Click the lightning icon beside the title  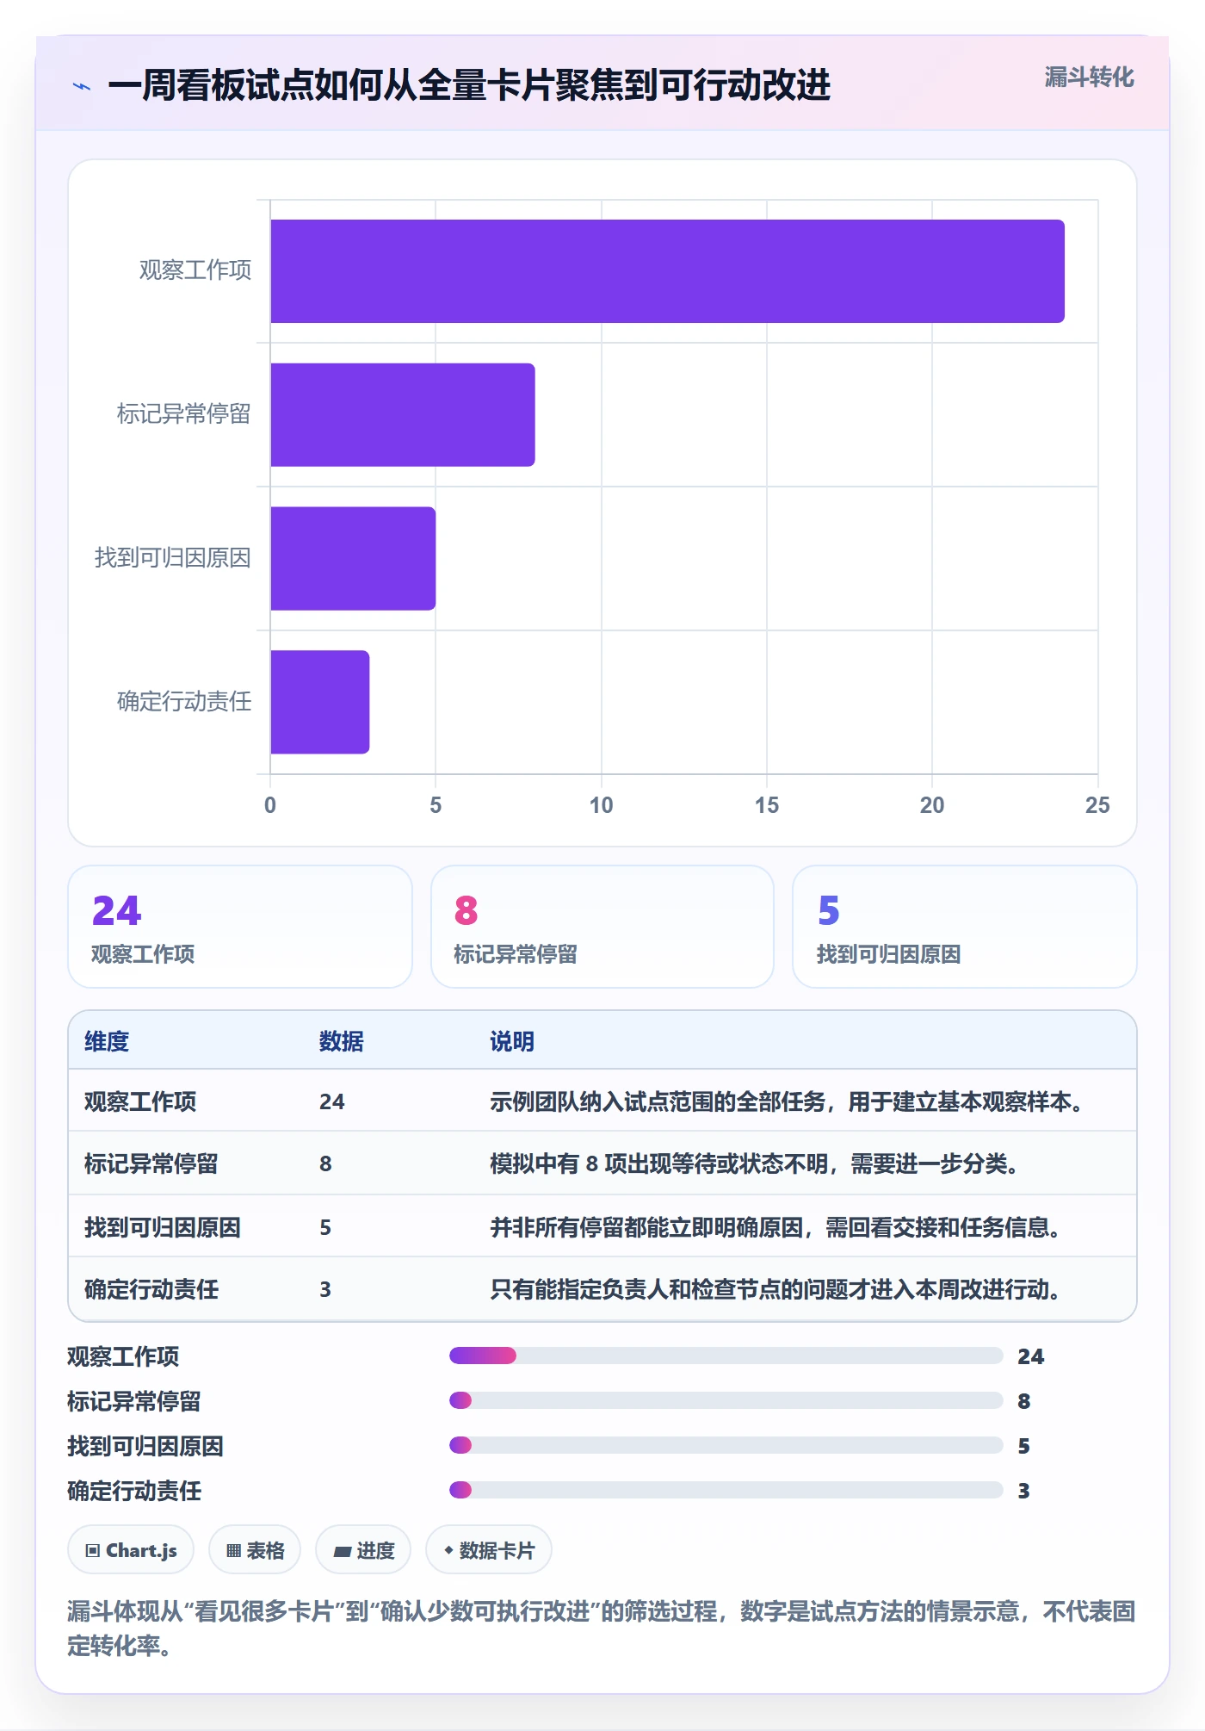pyautogui.click(x=82, y=86)
